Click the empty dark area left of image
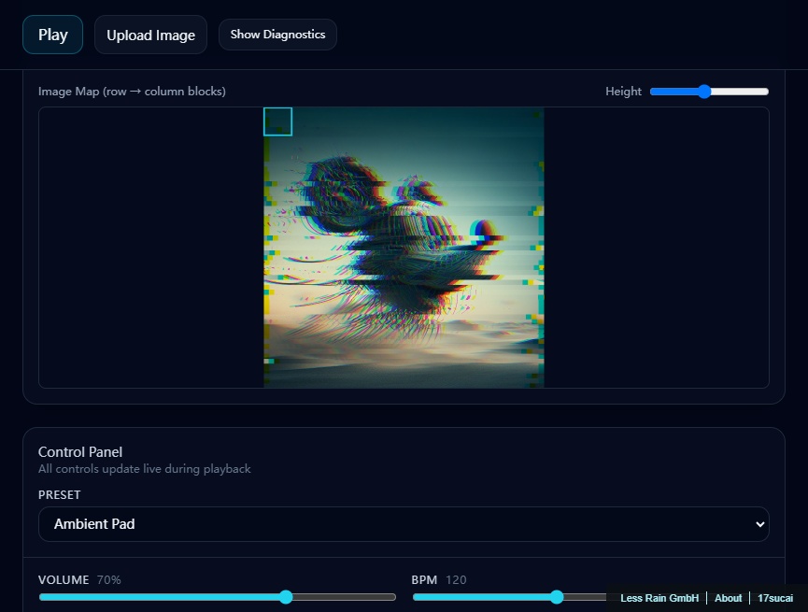The height and width of the screenshot is (612, 808). pyautogui.click(x=149, y=248)
